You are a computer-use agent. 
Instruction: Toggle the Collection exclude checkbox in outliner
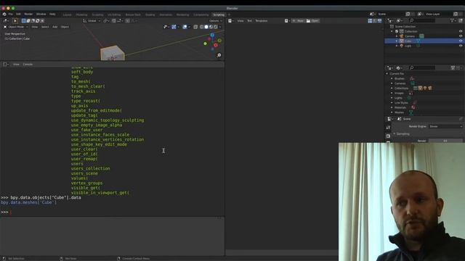pos(397,31)
